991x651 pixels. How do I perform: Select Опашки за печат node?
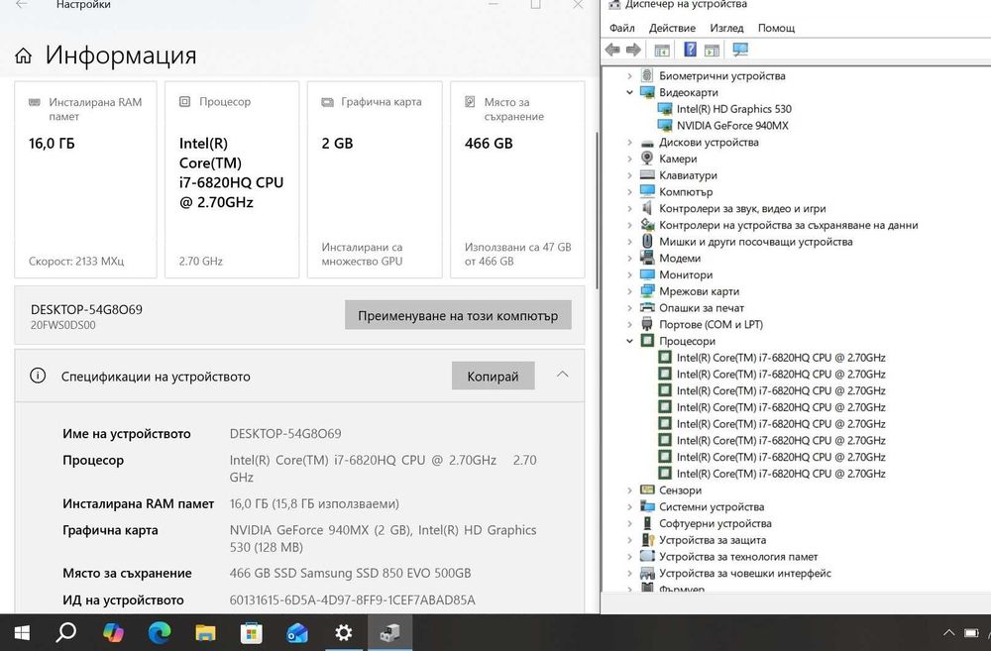[x=701, y=308]
